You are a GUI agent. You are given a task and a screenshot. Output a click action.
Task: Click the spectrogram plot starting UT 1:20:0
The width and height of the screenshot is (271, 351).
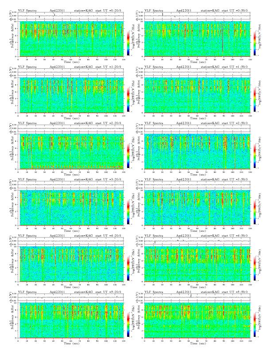71,95
